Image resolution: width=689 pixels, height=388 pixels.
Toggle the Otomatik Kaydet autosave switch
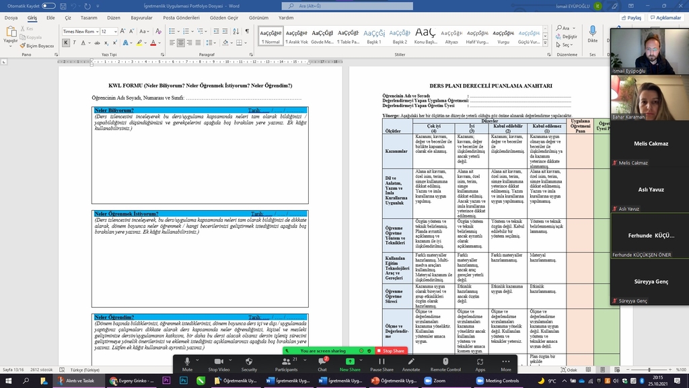48,6
